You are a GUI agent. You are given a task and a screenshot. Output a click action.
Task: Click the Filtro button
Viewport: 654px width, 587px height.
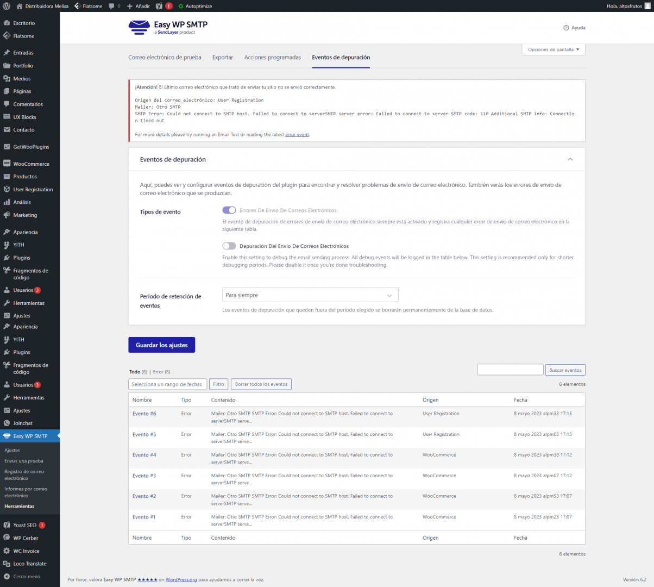218,384
